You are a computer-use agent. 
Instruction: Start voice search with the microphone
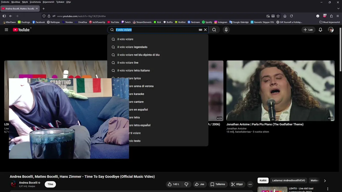click(226, 30)
